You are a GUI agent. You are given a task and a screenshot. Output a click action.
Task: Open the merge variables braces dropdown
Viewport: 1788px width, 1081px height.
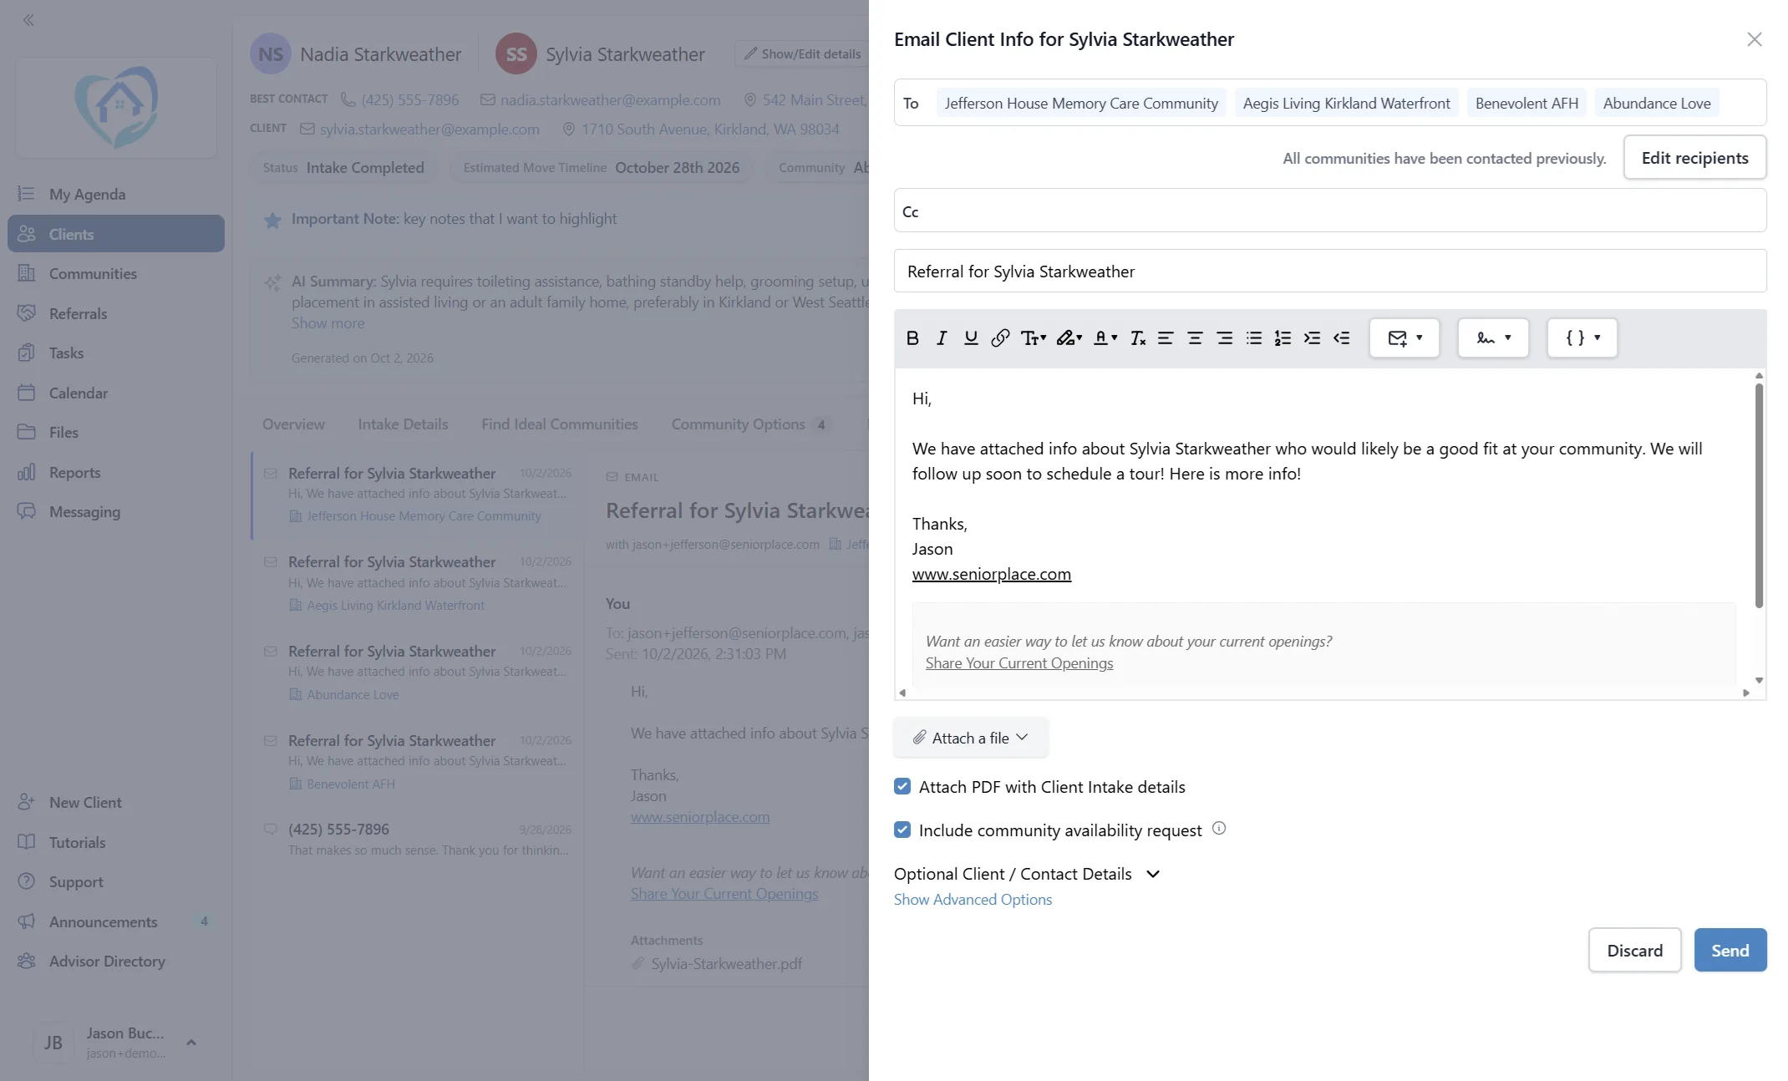pos(1582,338)
